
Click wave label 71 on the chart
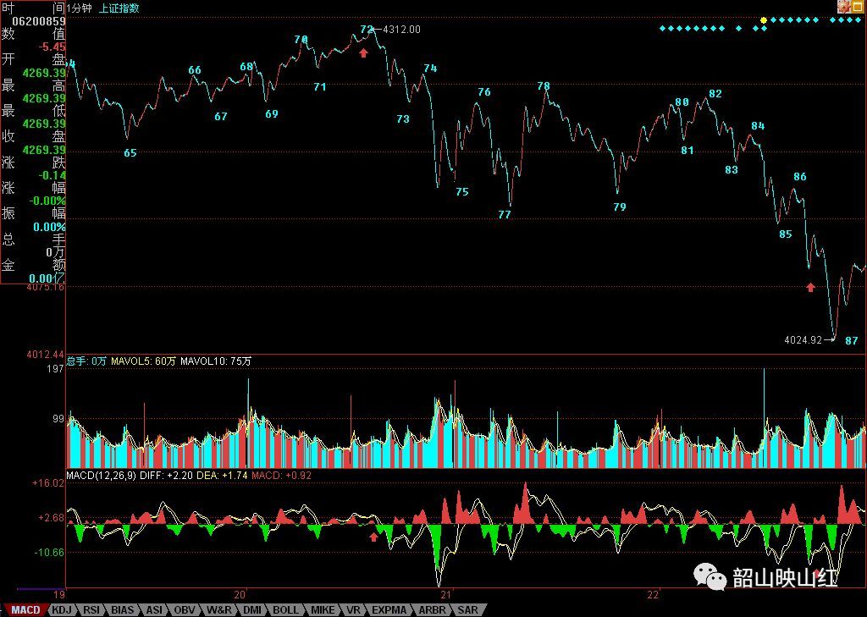click(x=319, y=87)
